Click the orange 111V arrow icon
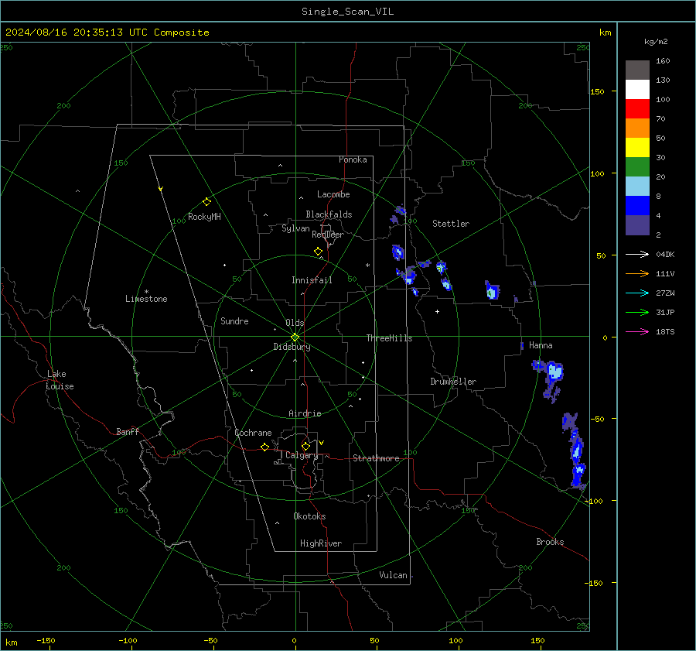Viewport: 696px width, 651px height. (637, 274)
